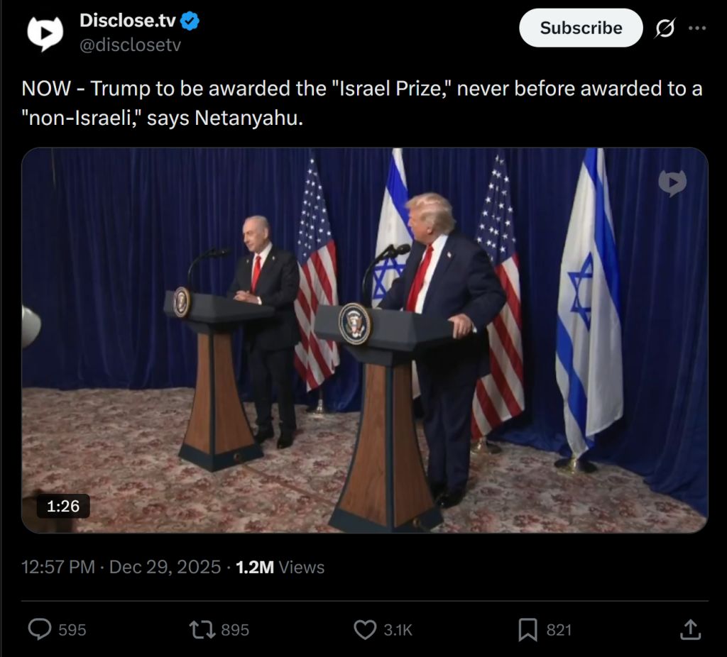Click the 1:26 video duration badge
Viewport: 727px width, 657px height.
[x=63, y=506]
